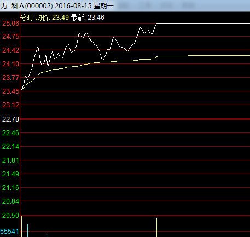This screenshot has width=250, height=237.
Task: Click the thick red previous-close line at 22.78
Action: pyautogui.click(x=135, y=119)
